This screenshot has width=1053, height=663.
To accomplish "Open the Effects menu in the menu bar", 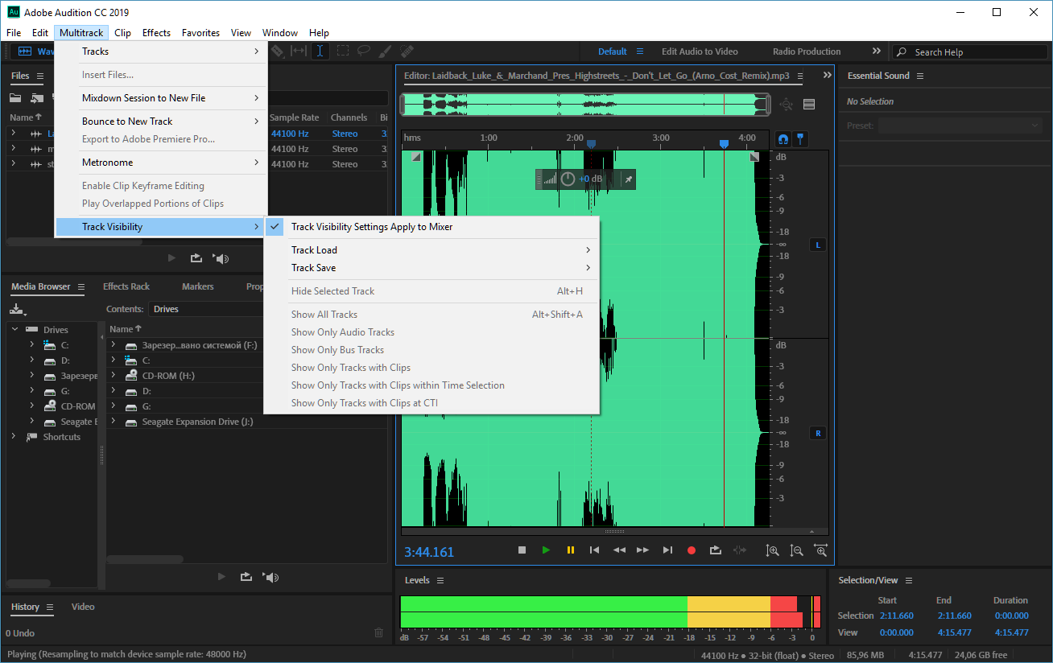I will [x=156, y=33].
